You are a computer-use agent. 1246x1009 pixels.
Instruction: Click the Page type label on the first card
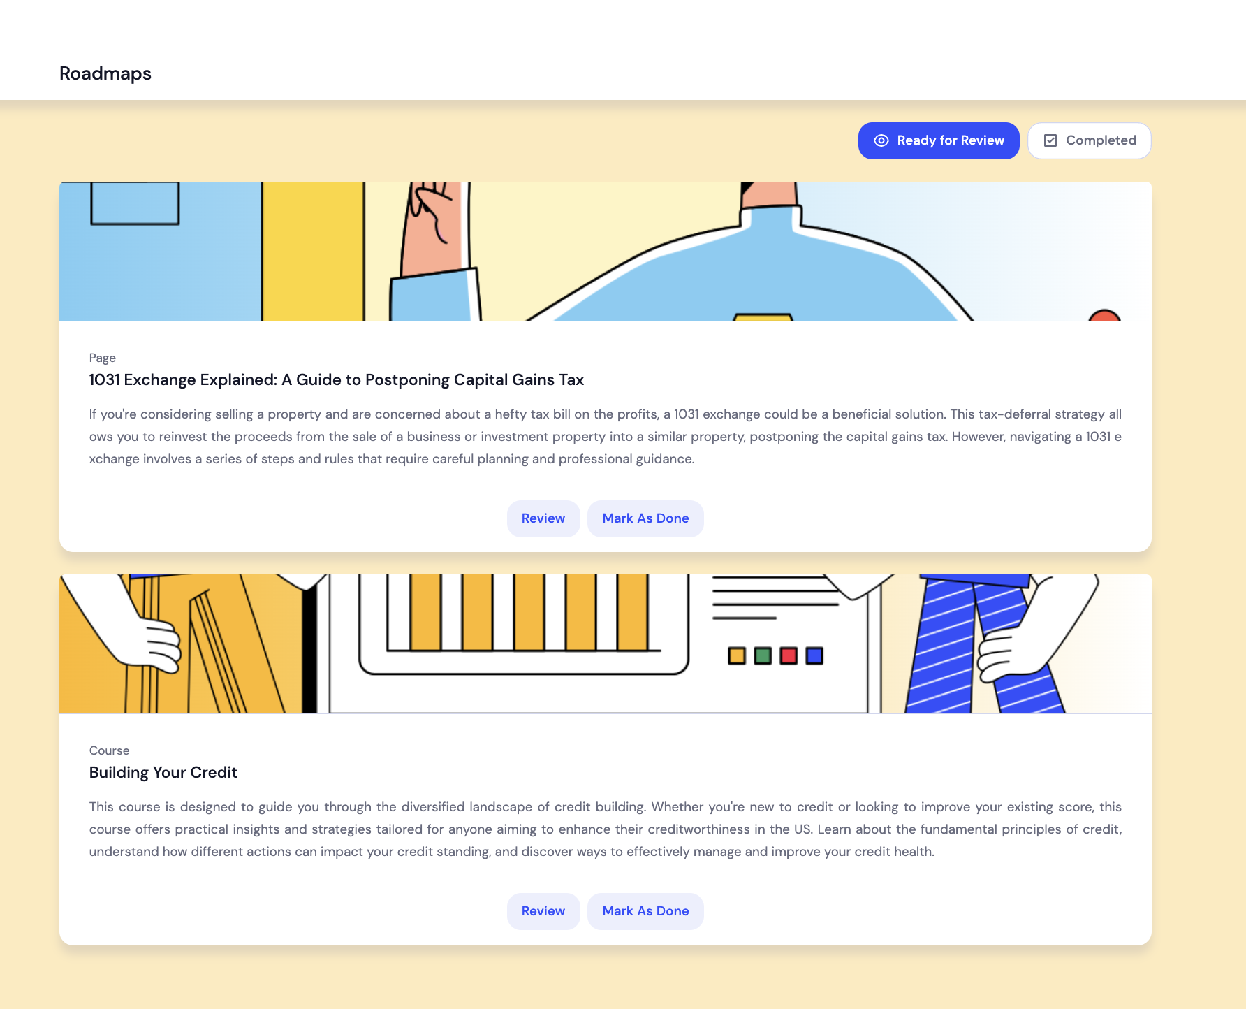pos(102,358)
